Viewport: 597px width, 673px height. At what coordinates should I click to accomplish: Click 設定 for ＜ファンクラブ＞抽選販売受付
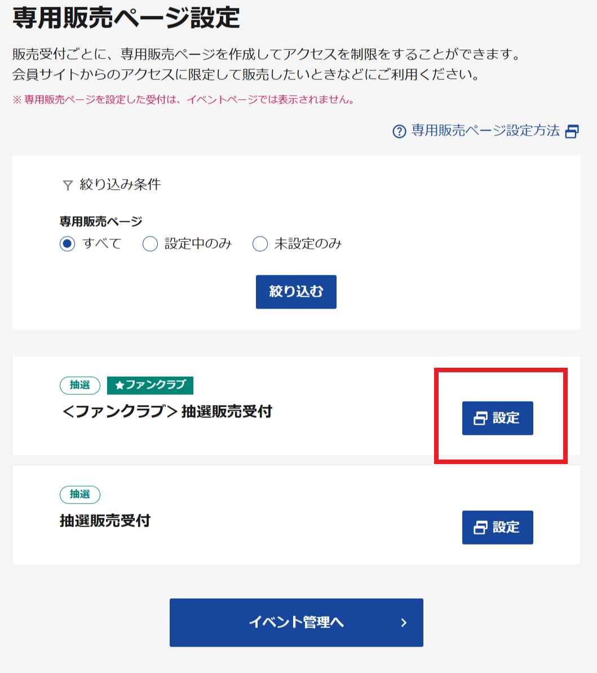pyautogui.click(x=497, y=417)
